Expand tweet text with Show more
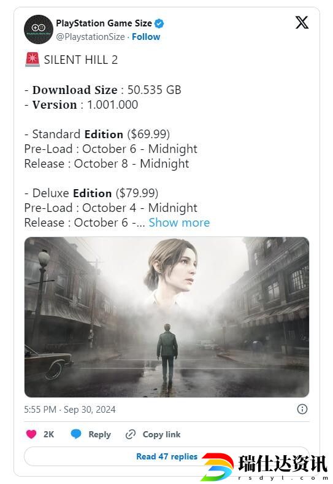This screenshot has height=484, width=333. tap(179, 222)
